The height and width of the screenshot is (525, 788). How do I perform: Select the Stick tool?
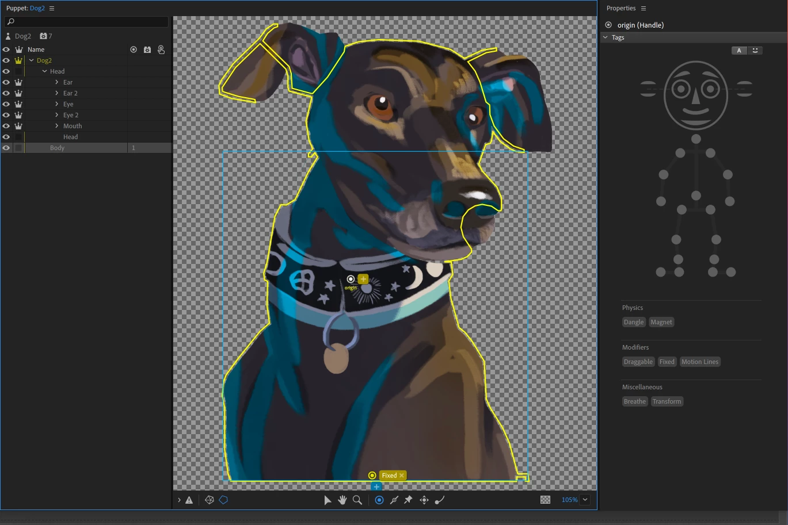[394, 500]
